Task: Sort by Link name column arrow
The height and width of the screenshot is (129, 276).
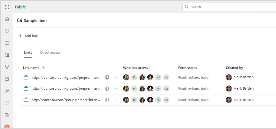Action: point(43,68)
